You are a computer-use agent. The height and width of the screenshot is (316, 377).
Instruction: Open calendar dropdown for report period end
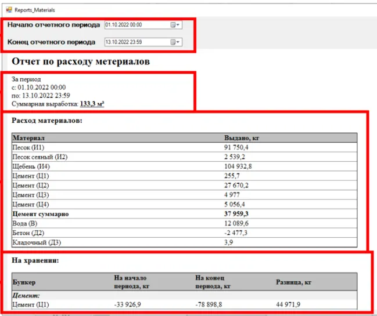pyautogui.click(x=175, y=42)
